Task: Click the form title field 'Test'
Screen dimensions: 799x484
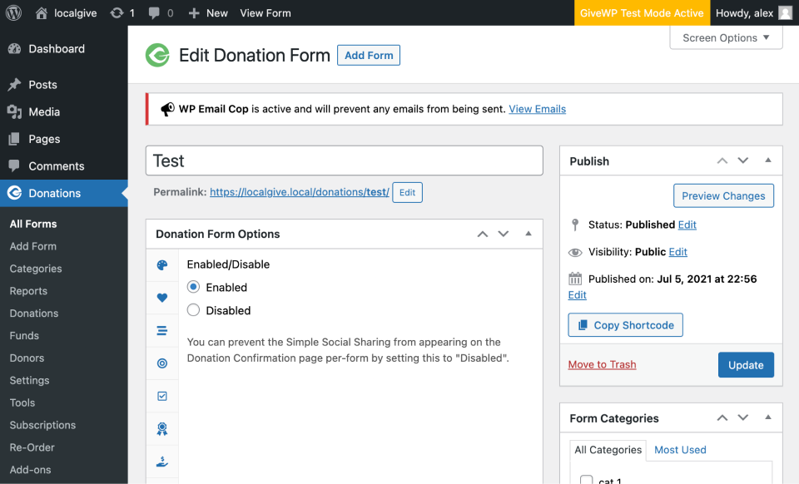Action: pos(345,161)
